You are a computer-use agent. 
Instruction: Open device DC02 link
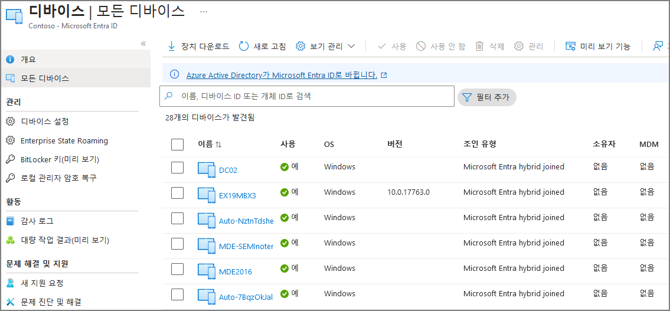228,170
